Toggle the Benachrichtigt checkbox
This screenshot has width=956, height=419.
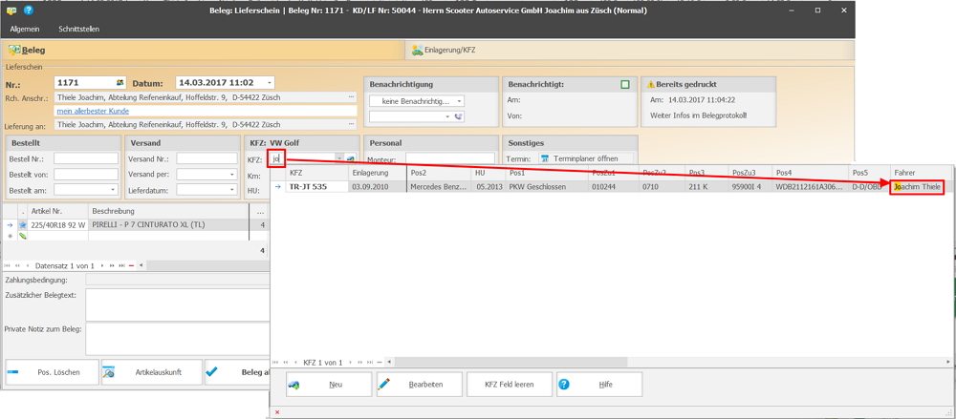pos(625,85)
